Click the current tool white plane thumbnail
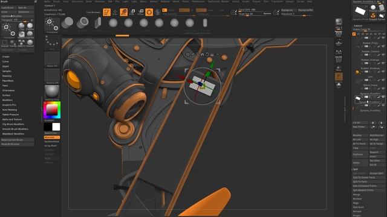This screenshot has height=217, width=387. point(360,11)
